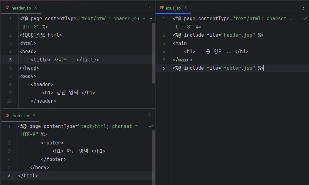Viewport: 309px width, 185px height.
Task: Close the header.jsp tab
Action: (x=36, y=8)
